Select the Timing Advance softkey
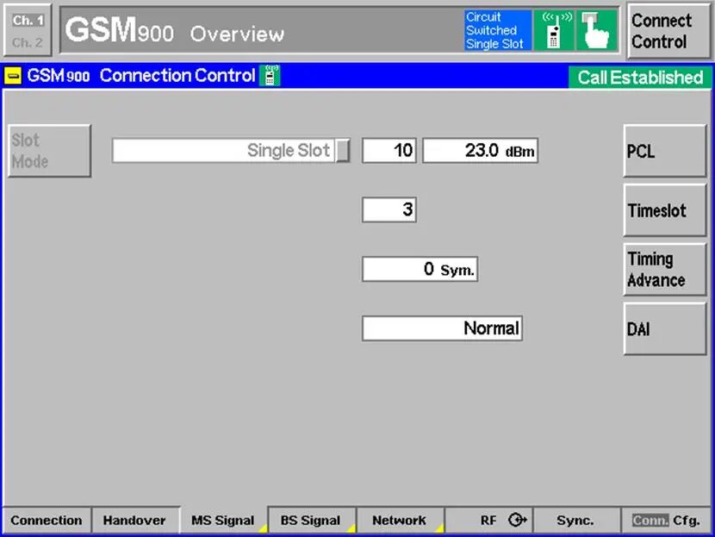Image resolution: width=715 pixels, height=537 pixels. tap(664, 269)
